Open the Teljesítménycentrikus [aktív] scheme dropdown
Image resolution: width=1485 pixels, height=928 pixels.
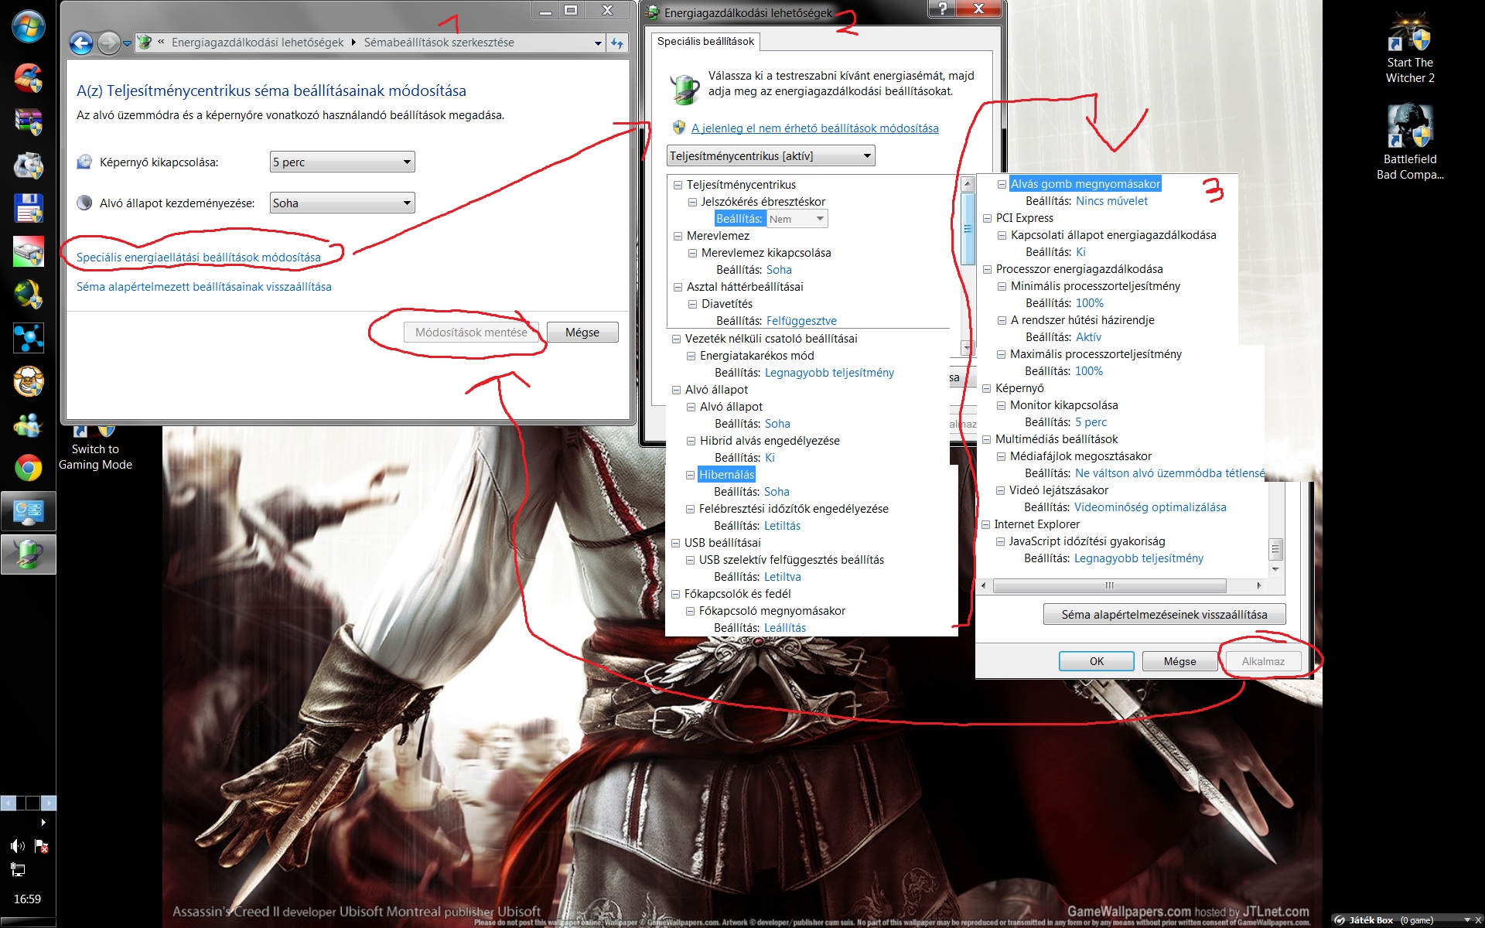coord(770,156)
